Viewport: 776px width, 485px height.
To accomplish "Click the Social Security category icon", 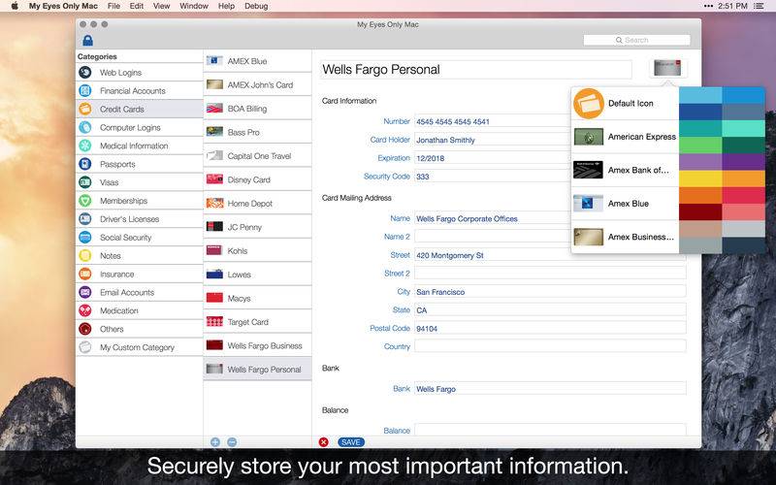I will [x=85, y=237].
